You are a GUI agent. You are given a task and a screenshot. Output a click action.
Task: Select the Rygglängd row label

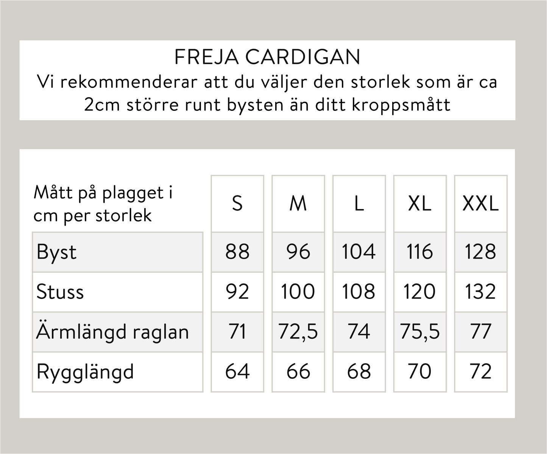click(x=85, y=372)
